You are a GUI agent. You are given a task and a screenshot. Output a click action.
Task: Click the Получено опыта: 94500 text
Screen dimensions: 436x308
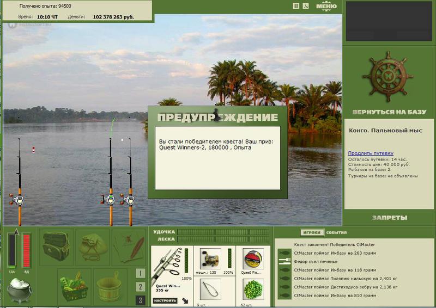45,6
